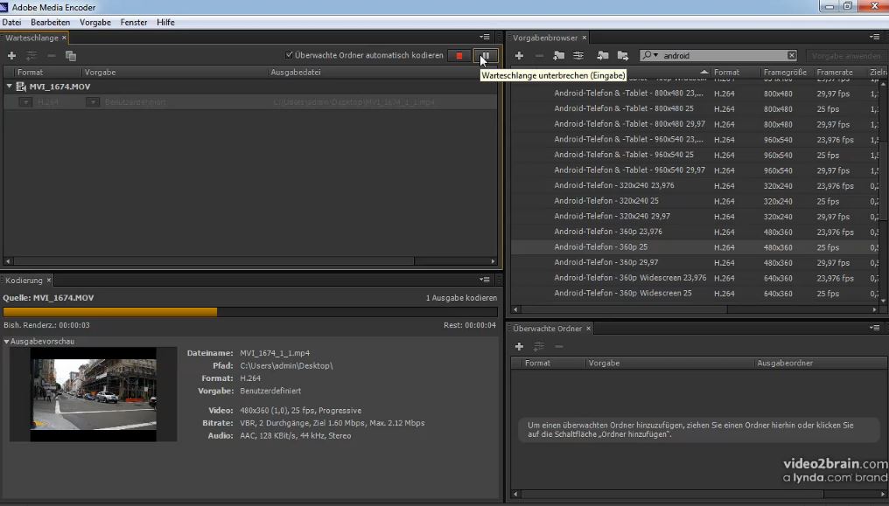
Task: Remove a watch folder with the minus icon
Action: click(x=559, y=346)
